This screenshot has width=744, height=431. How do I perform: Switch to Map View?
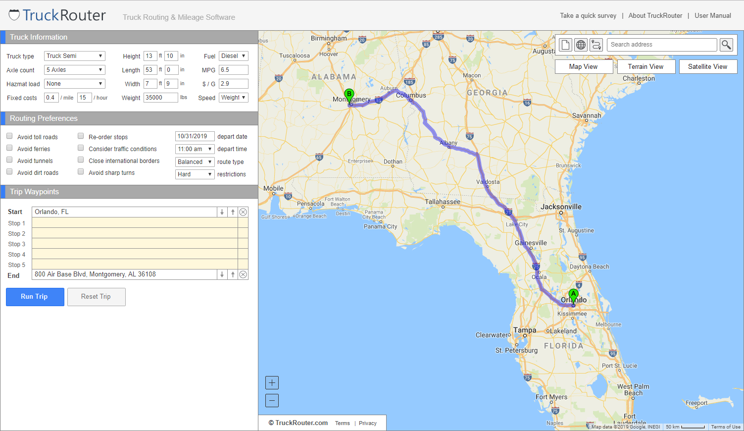(584, 67)
